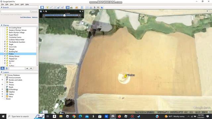212x119 pixels.
Task: Uncheck the Coca-Cola placemark
Action: coord(5,47)
